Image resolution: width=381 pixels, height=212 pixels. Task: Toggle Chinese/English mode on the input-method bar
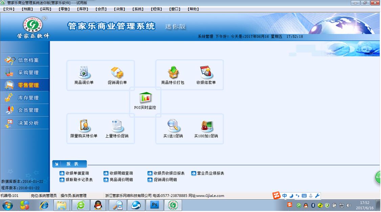[285, 195]
